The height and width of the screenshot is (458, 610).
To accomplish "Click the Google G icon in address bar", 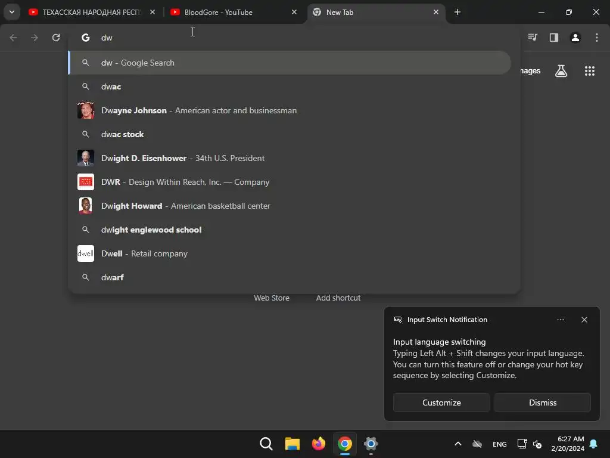I will point(86,38).
